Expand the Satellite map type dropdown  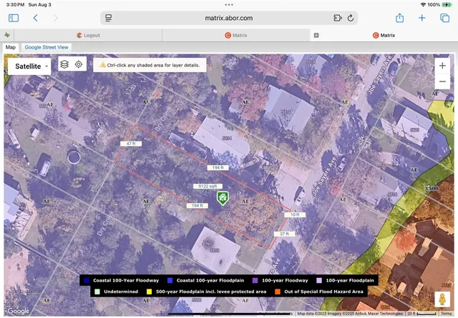[x=28, y=66]
